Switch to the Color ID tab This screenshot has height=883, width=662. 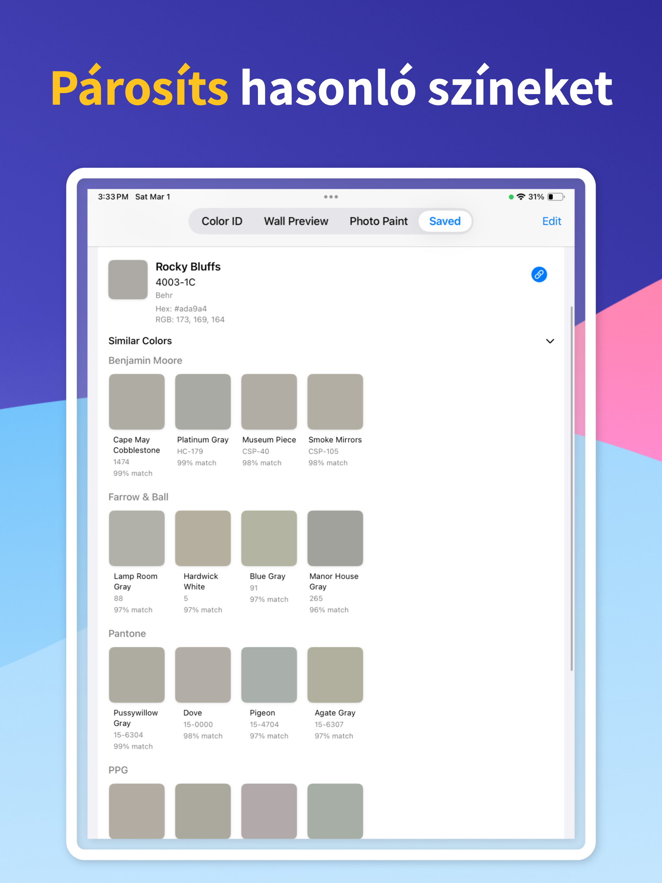point(222,221)
